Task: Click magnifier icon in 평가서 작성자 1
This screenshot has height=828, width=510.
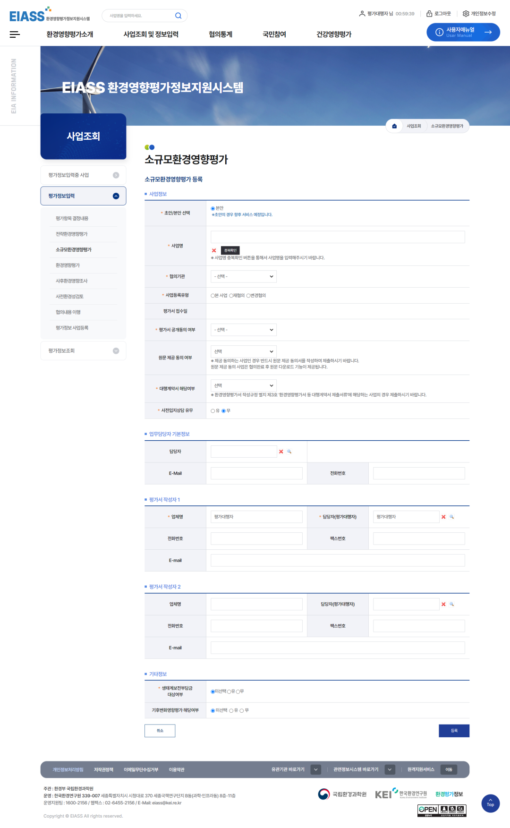Action: [451, 517]
